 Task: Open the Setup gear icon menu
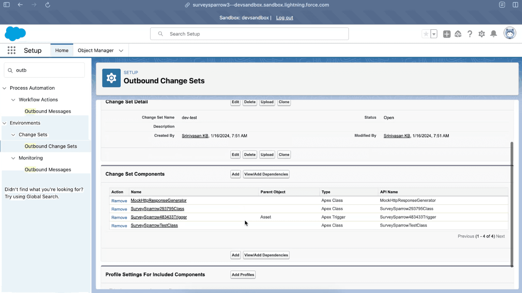pyautogui.click(x=482, y=34)
